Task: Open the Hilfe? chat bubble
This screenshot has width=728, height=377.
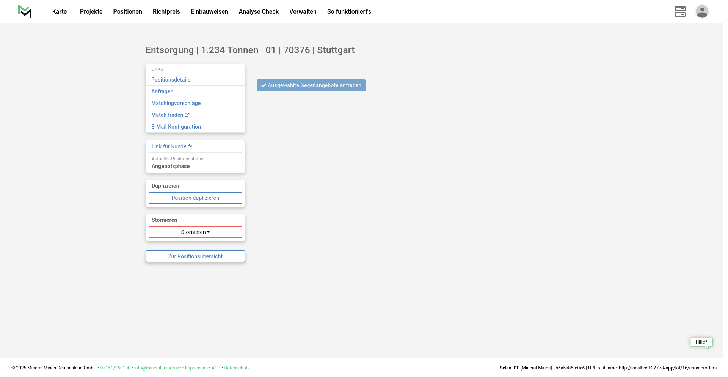Action: [701, 342]
